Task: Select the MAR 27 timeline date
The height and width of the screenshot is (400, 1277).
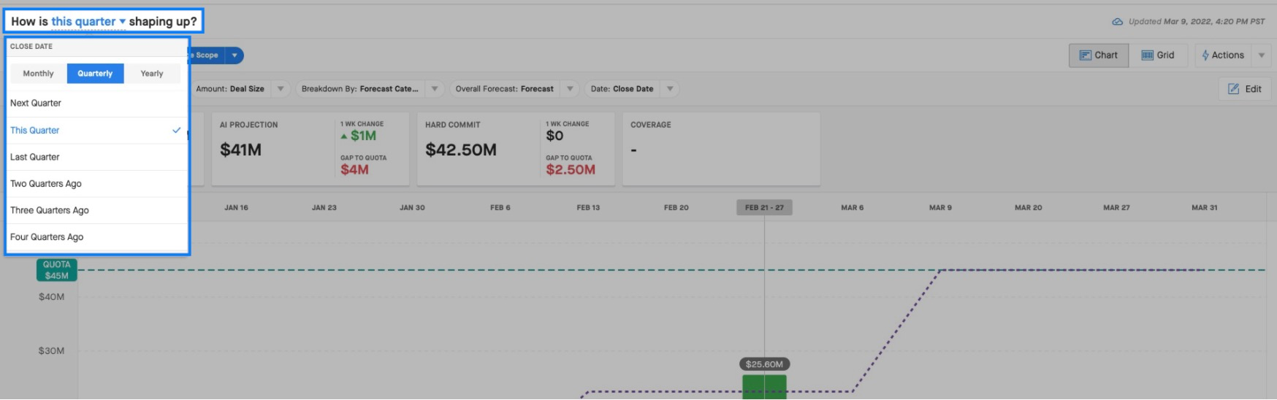Action: click(1116, 208)
